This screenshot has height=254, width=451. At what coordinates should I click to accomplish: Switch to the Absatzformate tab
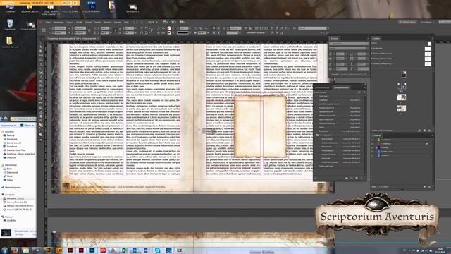tap(342, 87)
